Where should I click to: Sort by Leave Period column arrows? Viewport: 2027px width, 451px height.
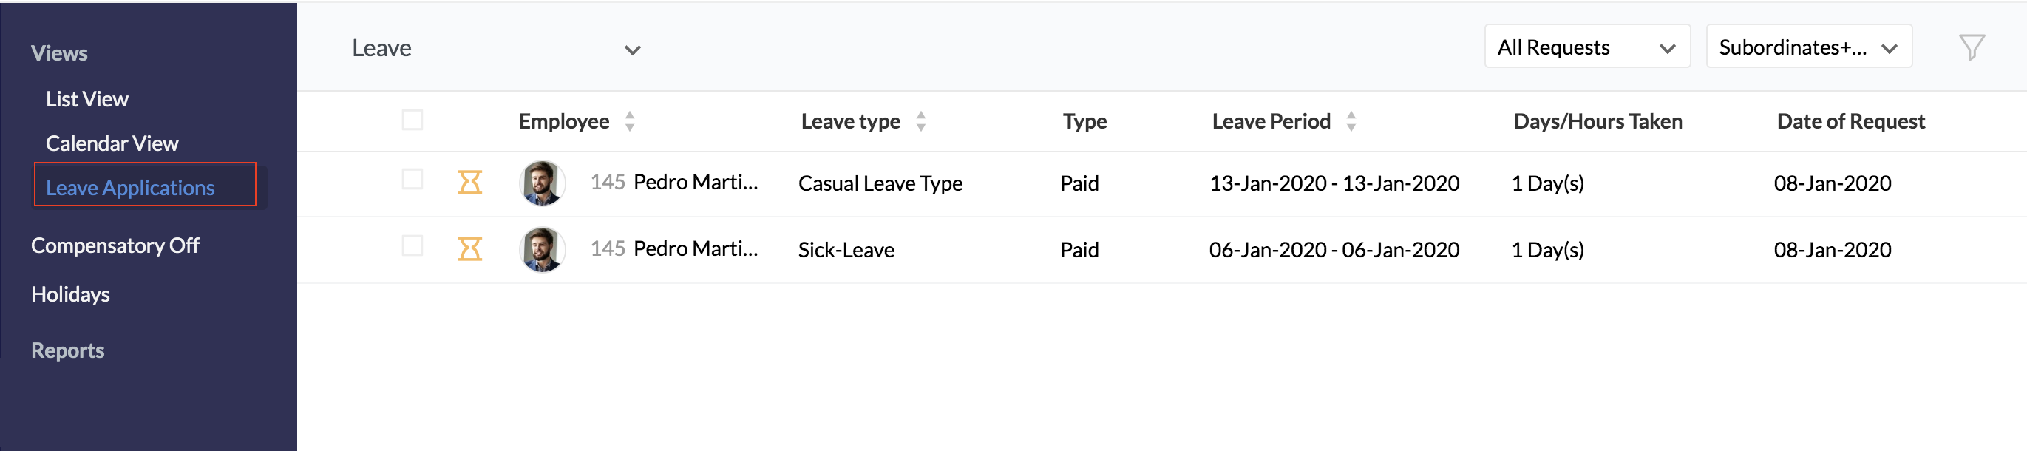1351,121
